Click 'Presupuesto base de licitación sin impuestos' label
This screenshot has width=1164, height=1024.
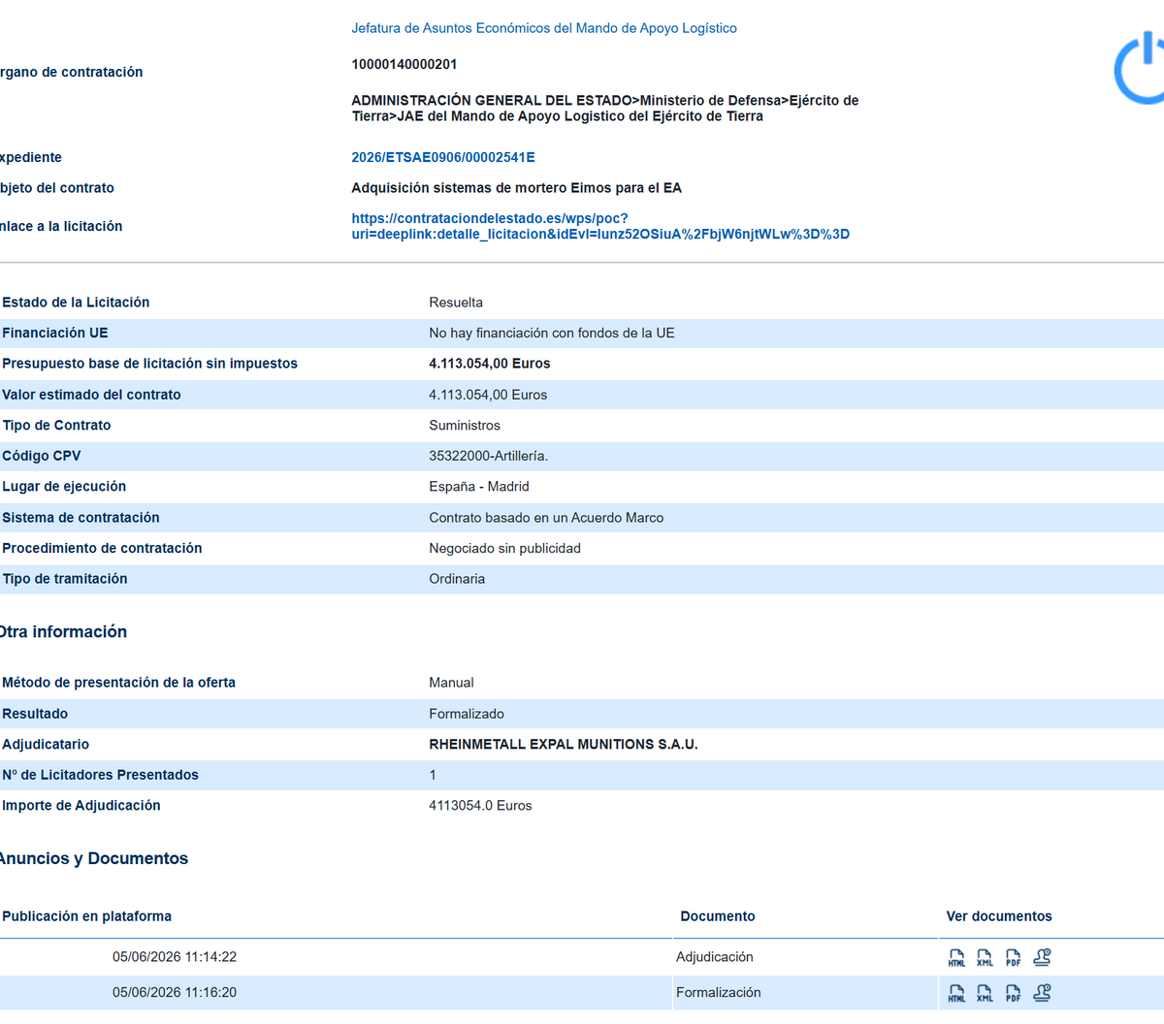tap(149, 364)
